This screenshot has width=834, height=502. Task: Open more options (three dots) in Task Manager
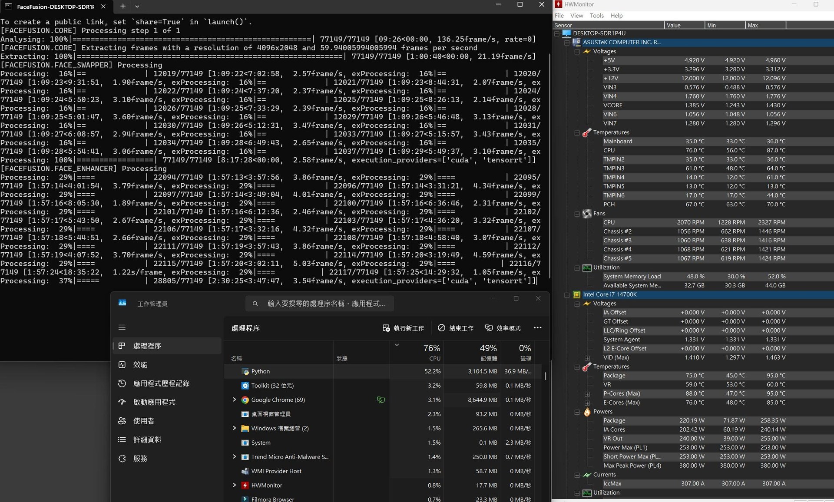click(x=537, y=328)
